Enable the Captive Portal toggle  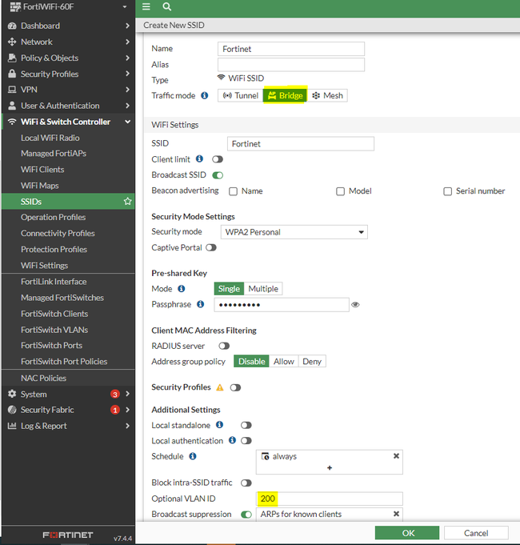[x=211, y=247]
